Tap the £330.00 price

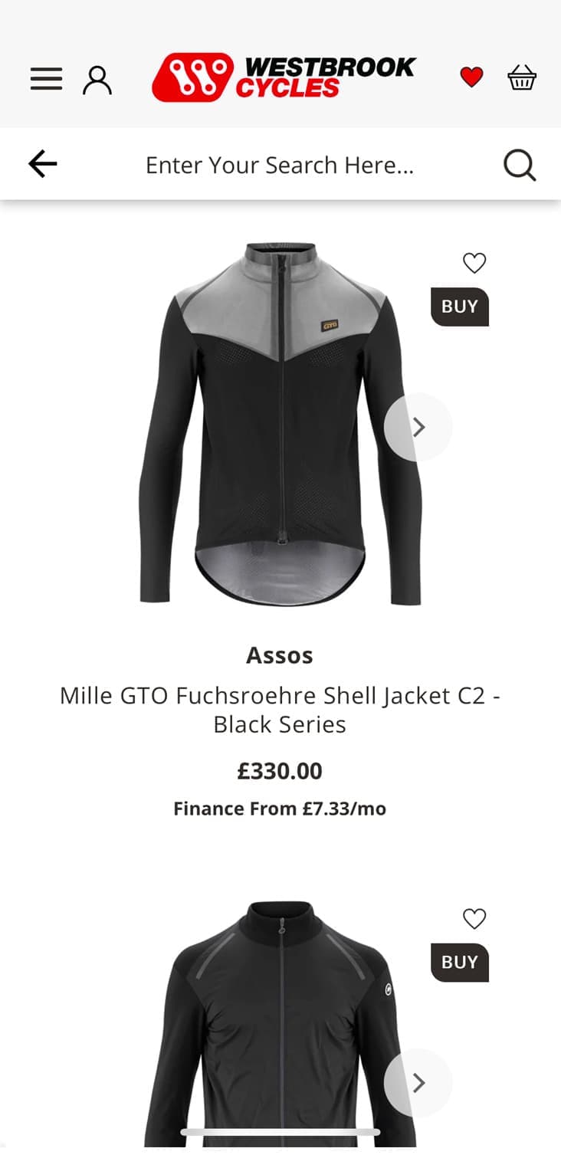(x=280, y=771)
